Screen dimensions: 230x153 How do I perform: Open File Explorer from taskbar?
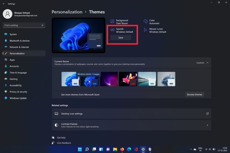click(115, 149)
